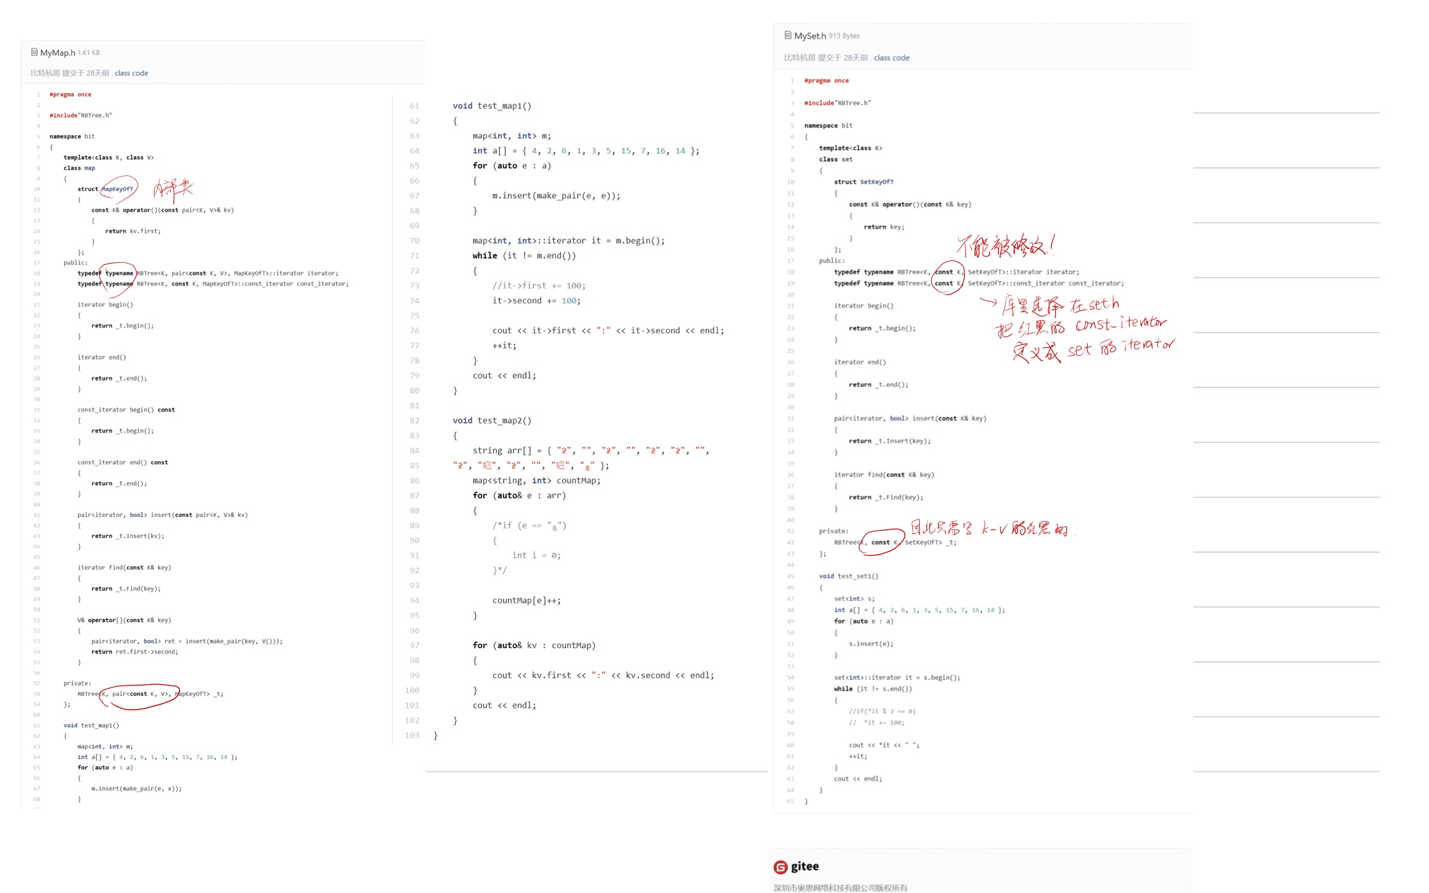
Task: Click the author name under MySet.h
Action: [x=799, y=57]
